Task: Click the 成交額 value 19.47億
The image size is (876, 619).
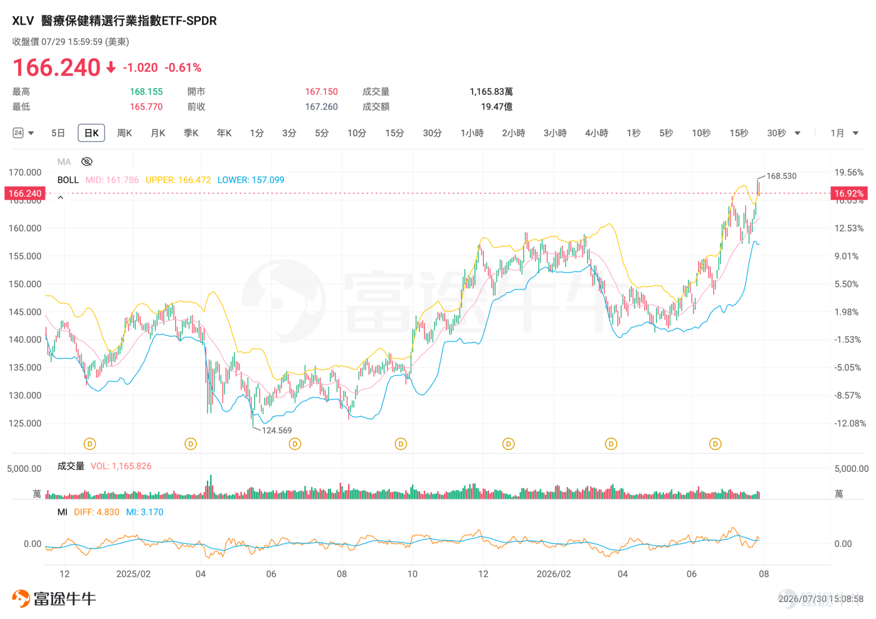Action: 497,107
